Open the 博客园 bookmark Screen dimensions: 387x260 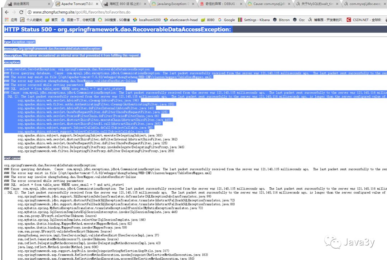tap(325, 20)
